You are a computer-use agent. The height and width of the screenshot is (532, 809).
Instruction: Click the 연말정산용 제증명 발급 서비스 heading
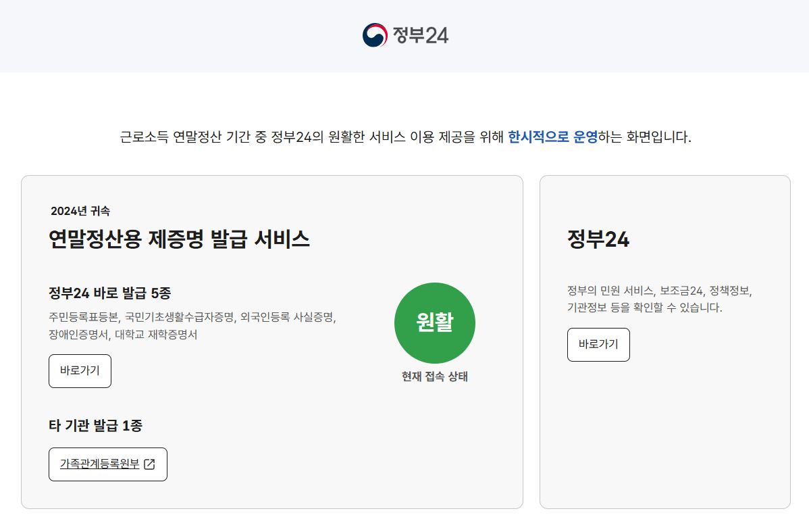179,239
